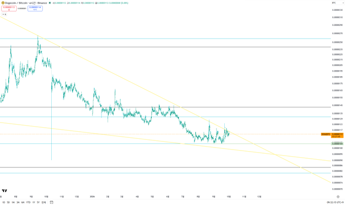This screenshot has height=205, width=345.
Task: Click the 2026 label on time axis
Action: tap(92, 197)
